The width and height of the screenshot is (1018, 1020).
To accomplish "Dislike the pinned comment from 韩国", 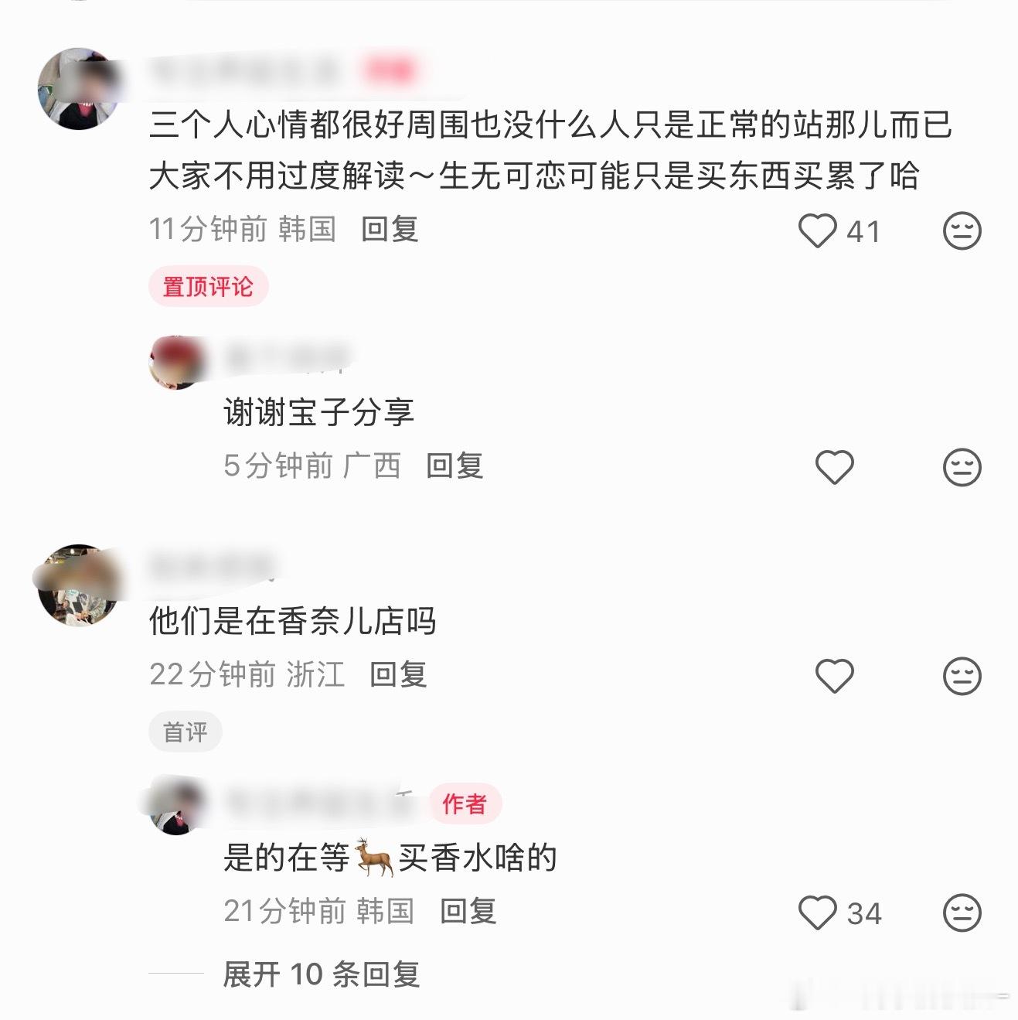I will pyautogui.click(x=962, y=231).
